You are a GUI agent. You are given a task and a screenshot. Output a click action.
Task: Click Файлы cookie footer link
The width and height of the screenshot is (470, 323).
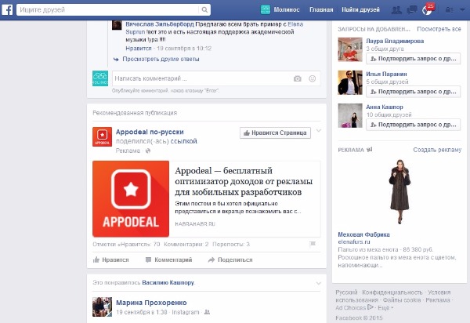[x=402, y=300]
